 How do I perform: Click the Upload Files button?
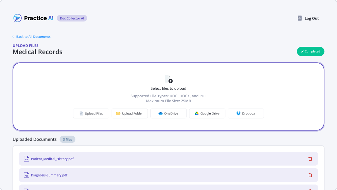pos(91,113)
